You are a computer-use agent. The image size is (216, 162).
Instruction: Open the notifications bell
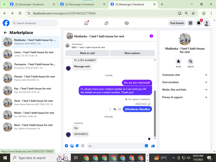pos(199,23)
